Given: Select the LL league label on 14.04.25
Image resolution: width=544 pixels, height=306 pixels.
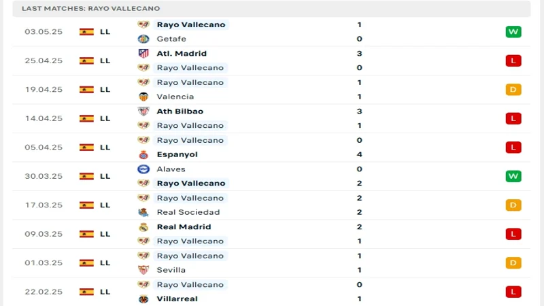Looking at the screenshot, I should pyautogui.click(x=105, y=118).
